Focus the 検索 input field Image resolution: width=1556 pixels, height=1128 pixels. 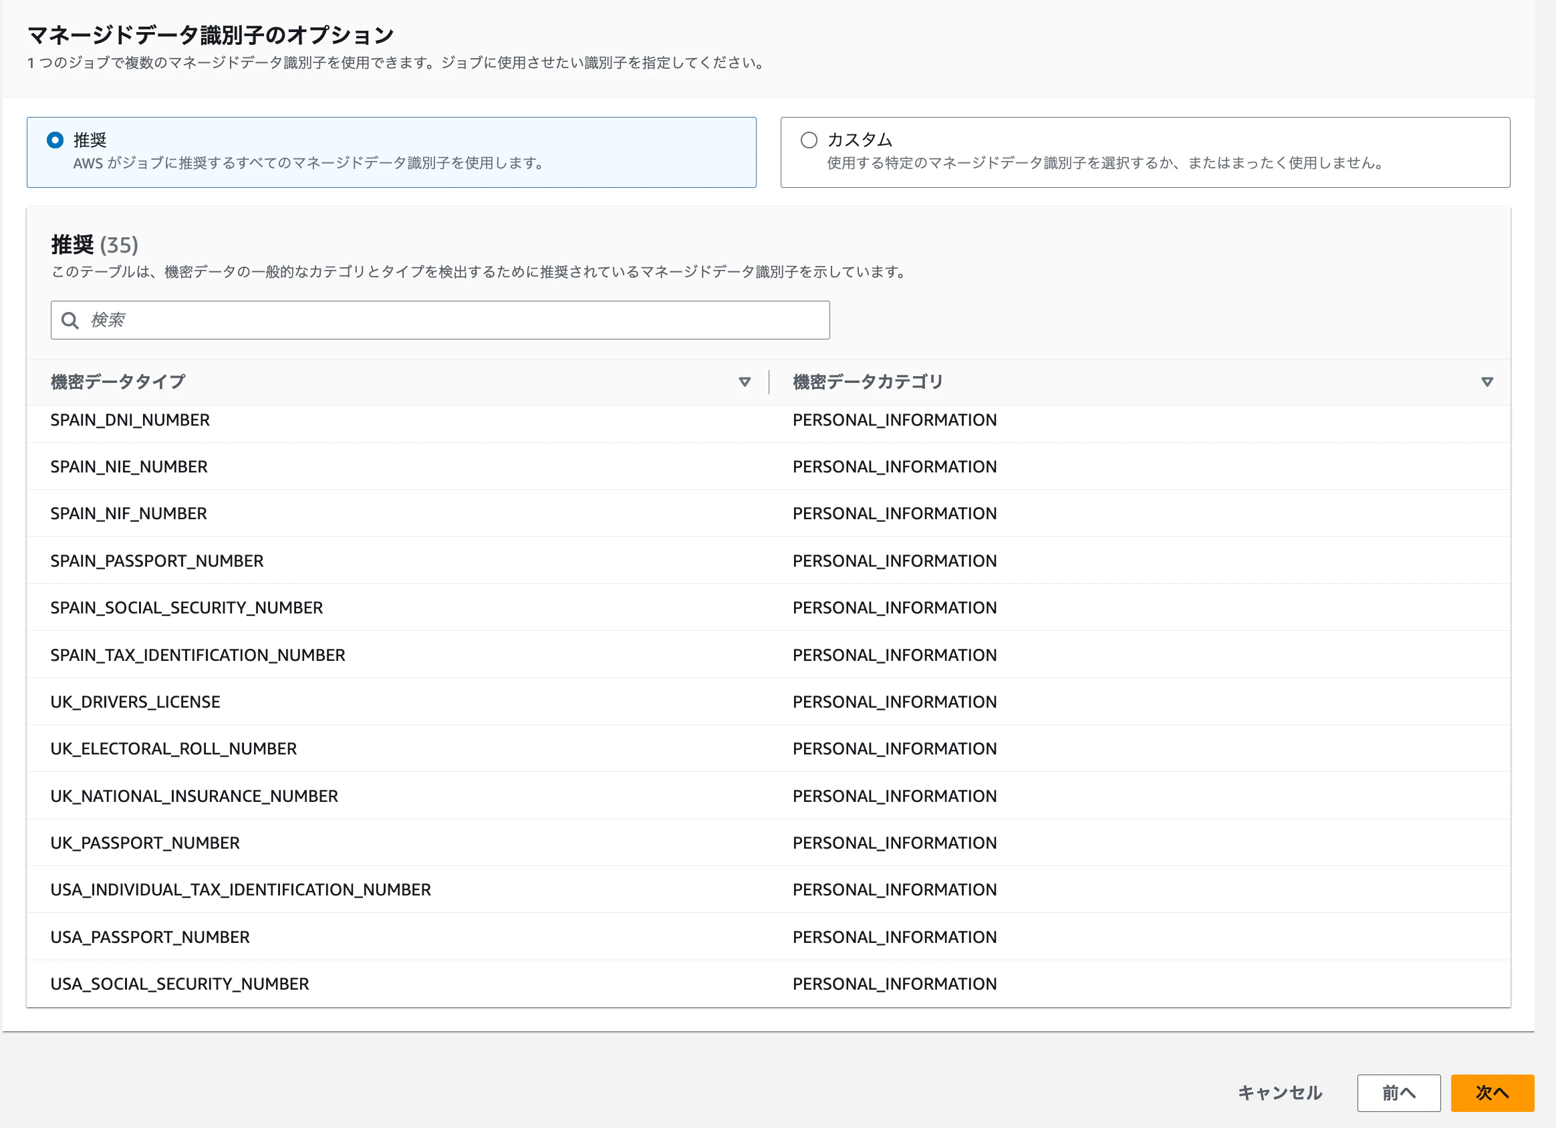[452, 320]
